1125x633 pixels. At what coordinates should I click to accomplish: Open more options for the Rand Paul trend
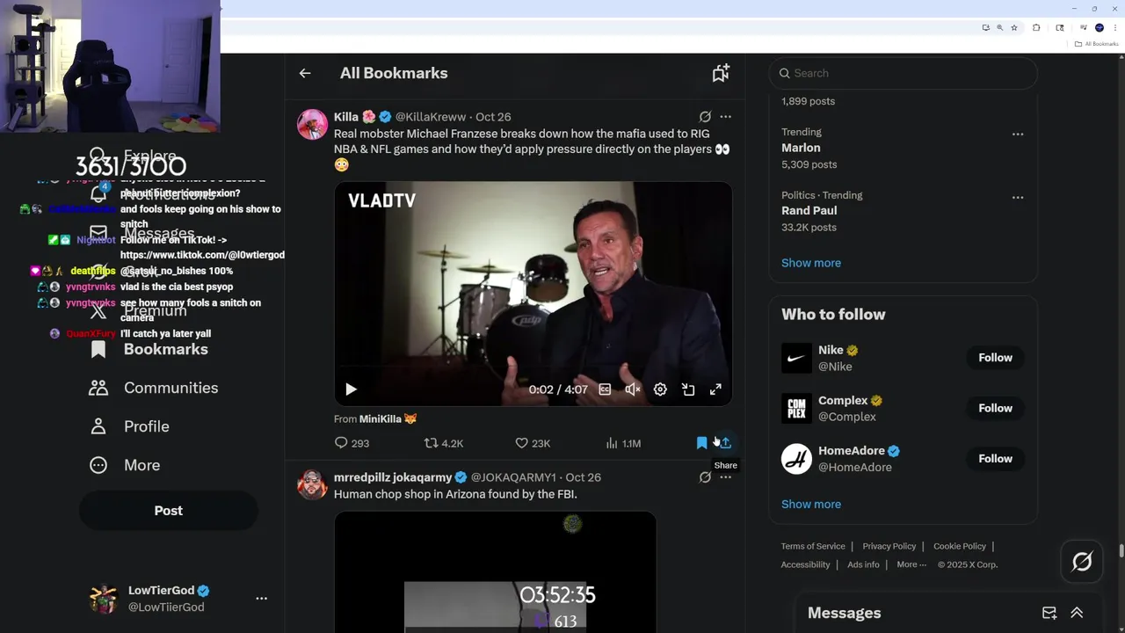click(1018, 198)
